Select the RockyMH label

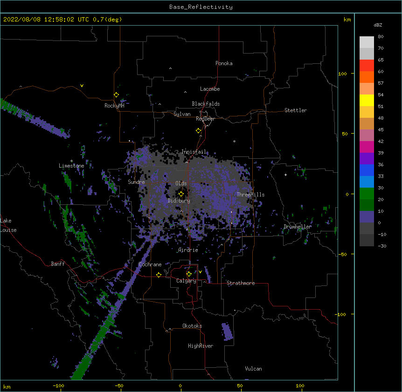(x=114, y=106)
